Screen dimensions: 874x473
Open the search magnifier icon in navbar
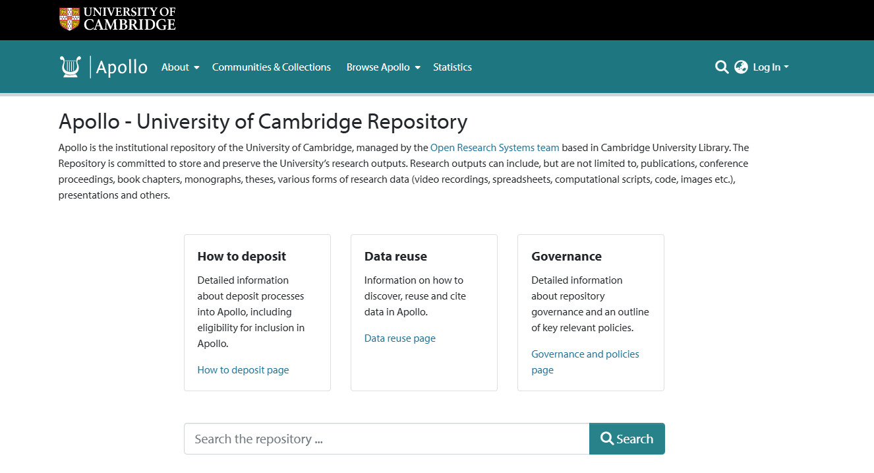pos(722,67)
